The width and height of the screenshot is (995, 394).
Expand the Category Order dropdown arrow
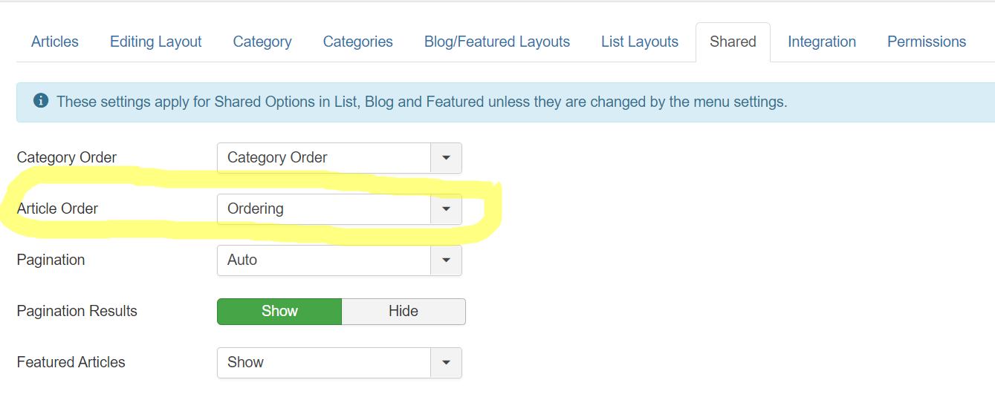pos(446,158)
